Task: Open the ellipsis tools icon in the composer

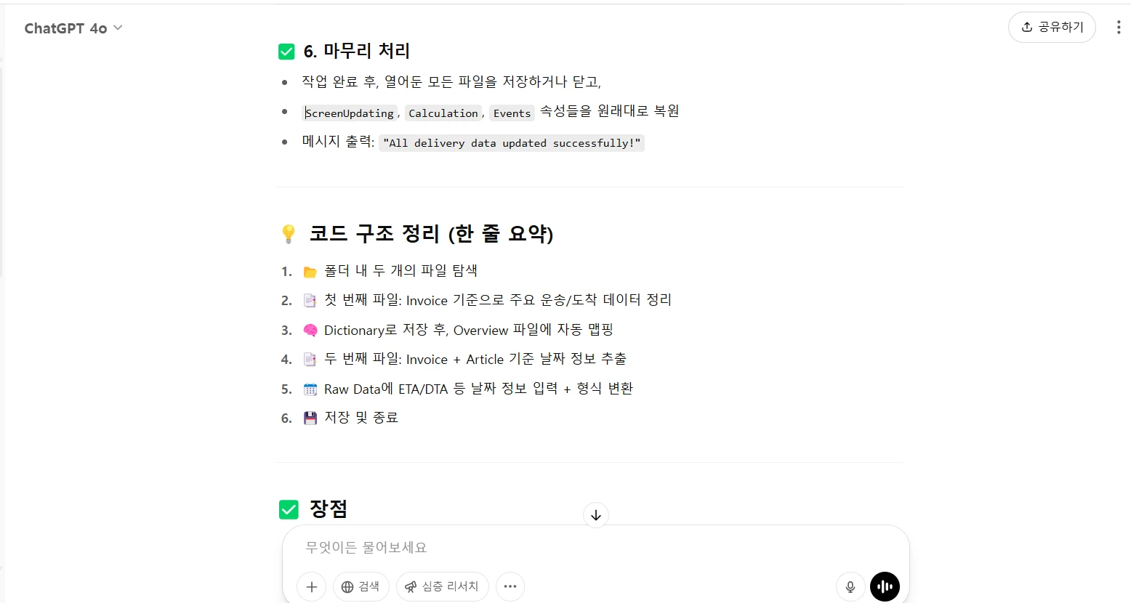Action: tap(510, 586)
